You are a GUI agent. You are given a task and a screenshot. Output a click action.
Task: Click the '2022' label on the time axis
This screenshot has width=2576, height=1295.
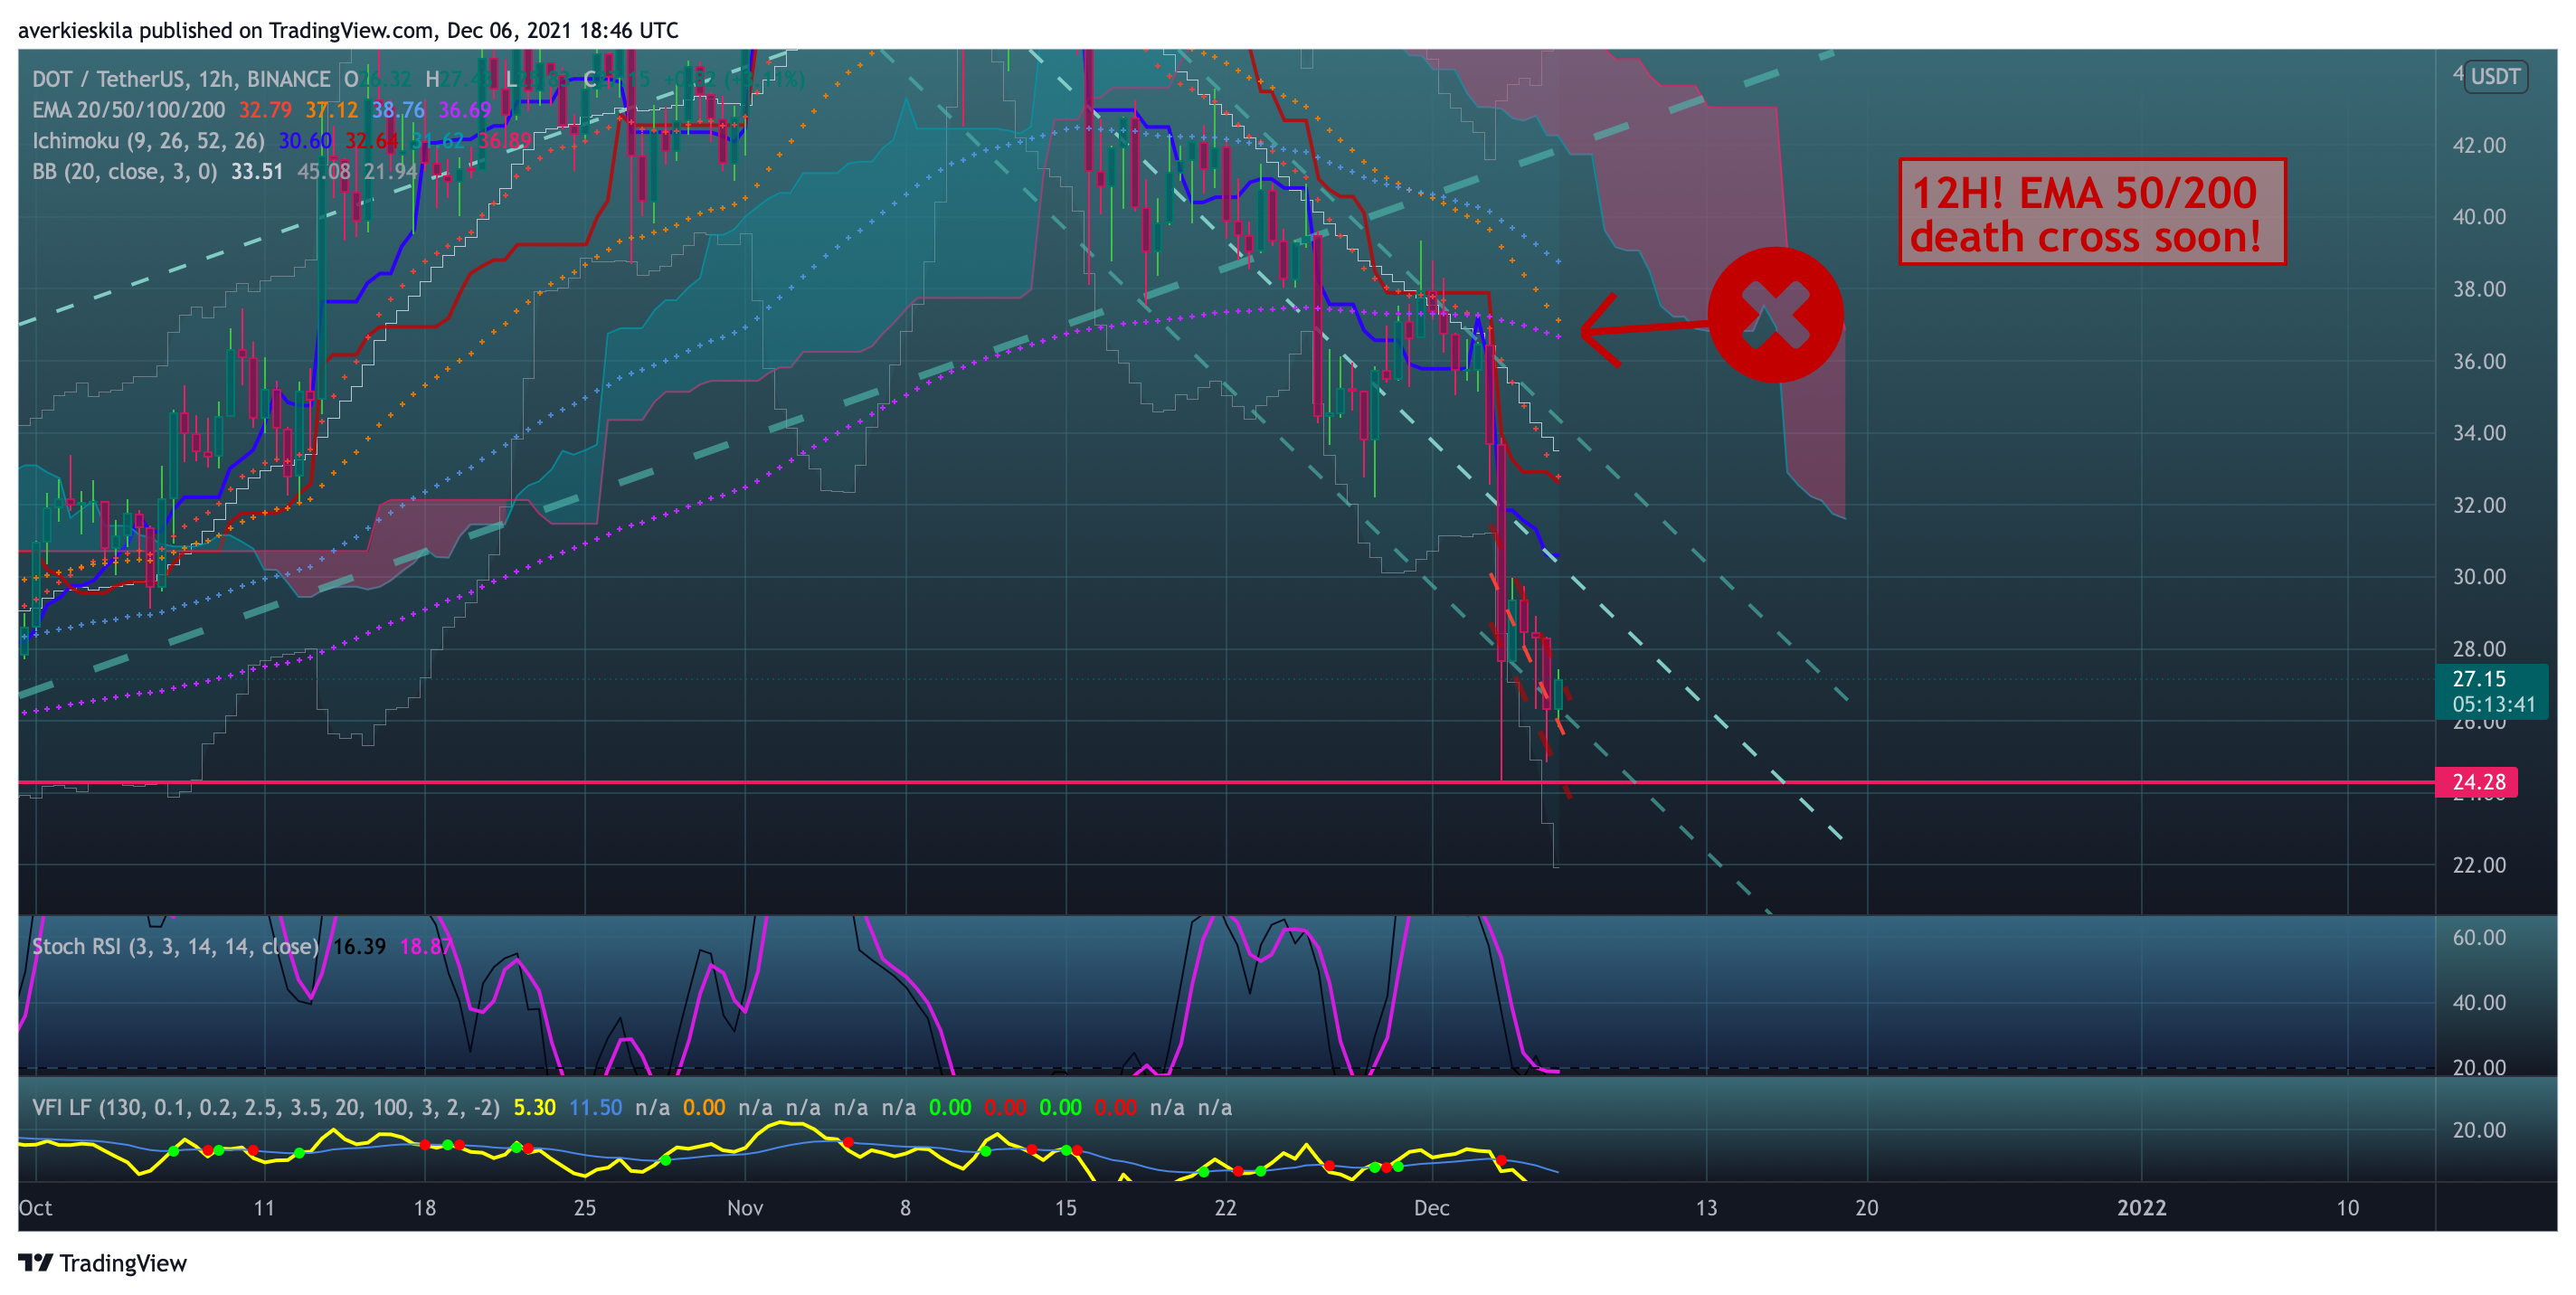[2141, 1208]
